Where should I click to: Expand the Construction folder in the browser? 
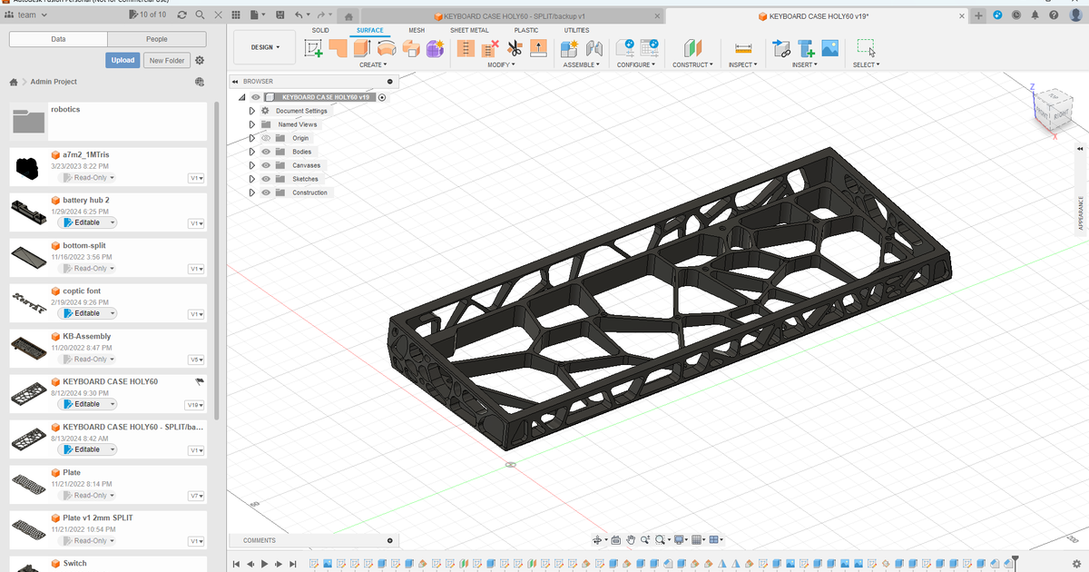coord(252,192)
